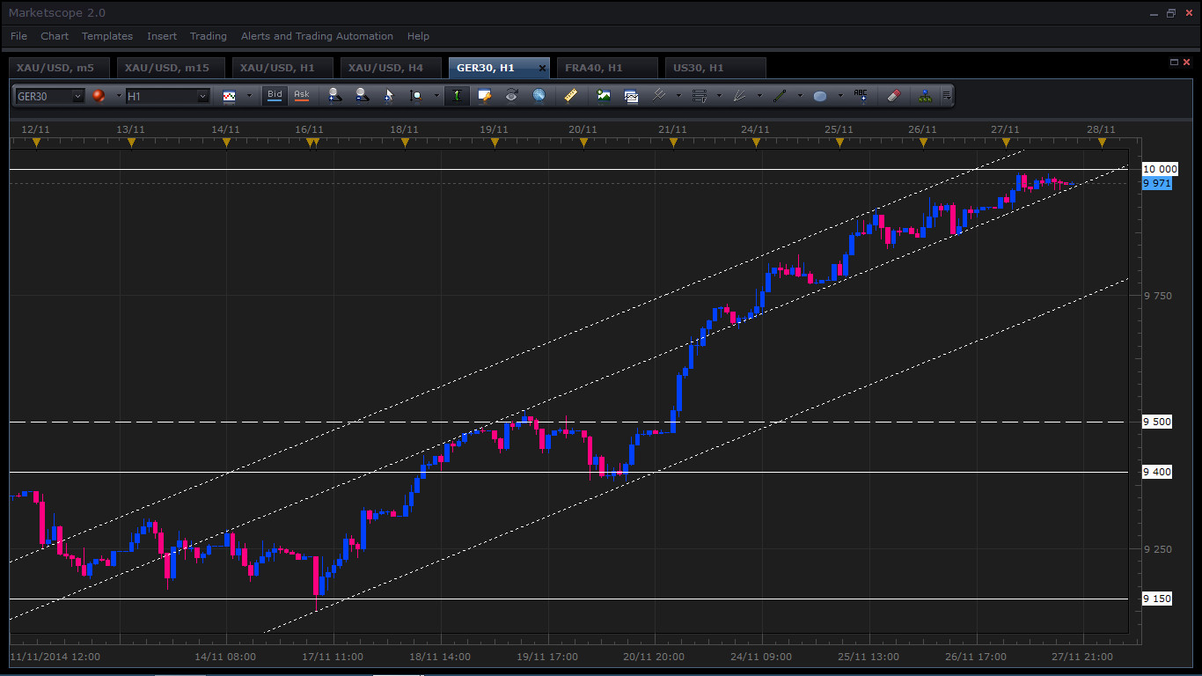Toggle Ask price display
Screen dimensions: 1202x676
(302, 95)
